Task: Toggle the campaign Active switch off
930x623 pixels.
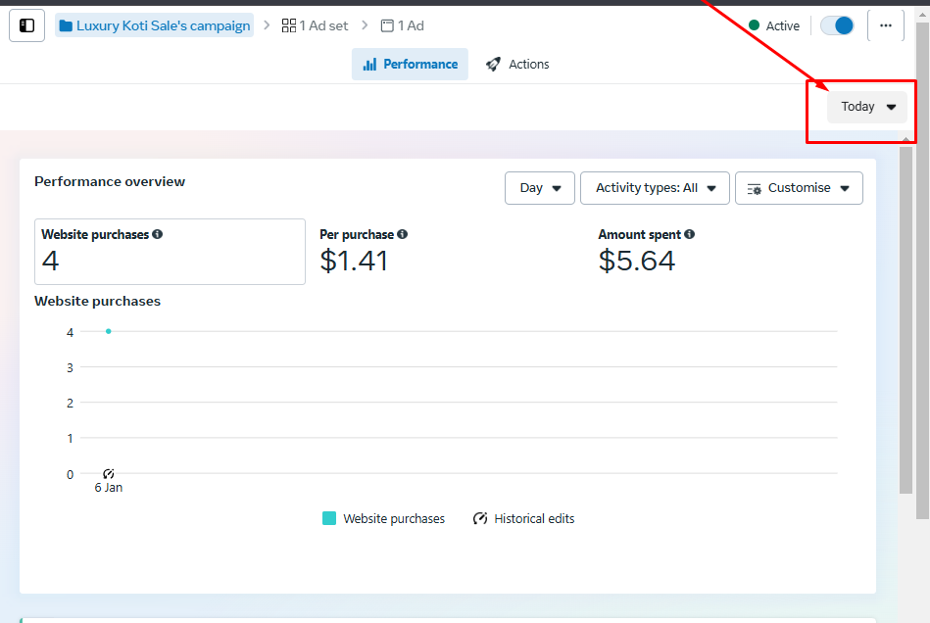Action: click(x=837, y=25)
